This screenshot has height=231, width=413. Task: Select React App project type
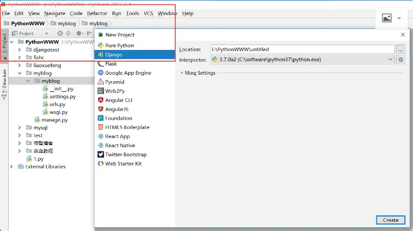[x=134, y=136]
